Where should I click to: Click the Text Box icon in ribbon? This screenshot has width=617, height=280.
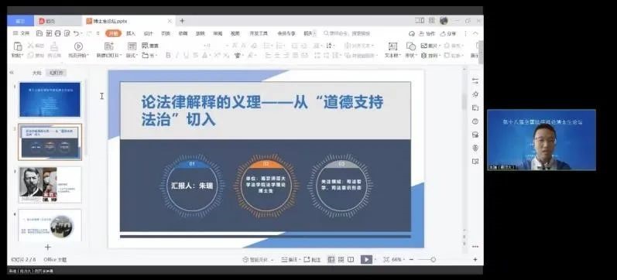(x=392, y=46)
